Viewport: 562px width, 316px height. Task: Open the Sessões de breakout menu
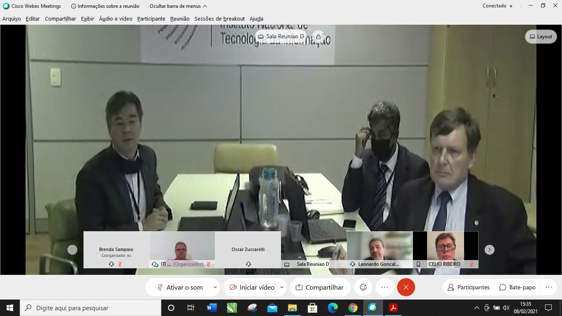coord(219,19)
